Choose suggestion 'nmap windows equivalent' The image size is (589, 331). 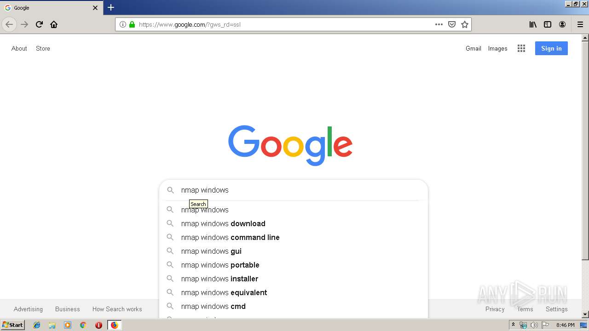click(294, 292)
